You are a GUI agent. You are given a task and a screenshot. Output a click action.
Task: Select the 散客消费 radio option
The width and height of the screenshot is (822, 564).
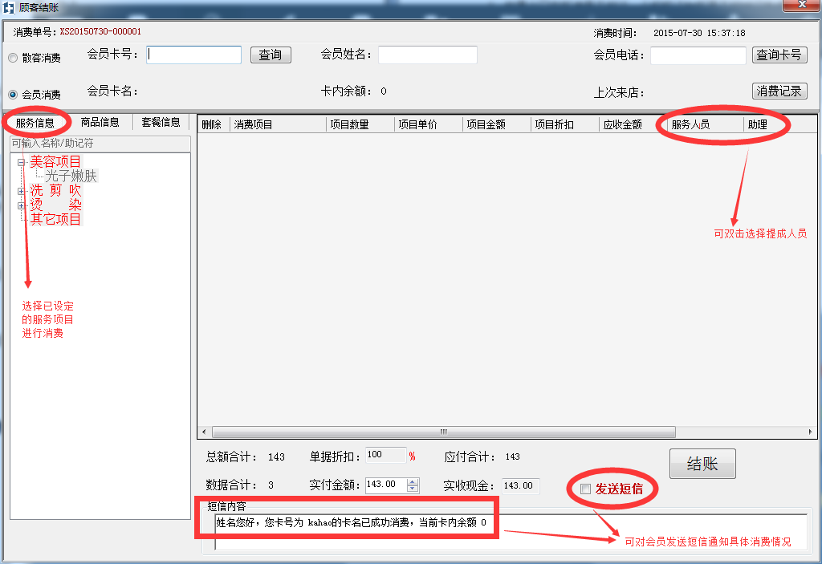point(11,58)
